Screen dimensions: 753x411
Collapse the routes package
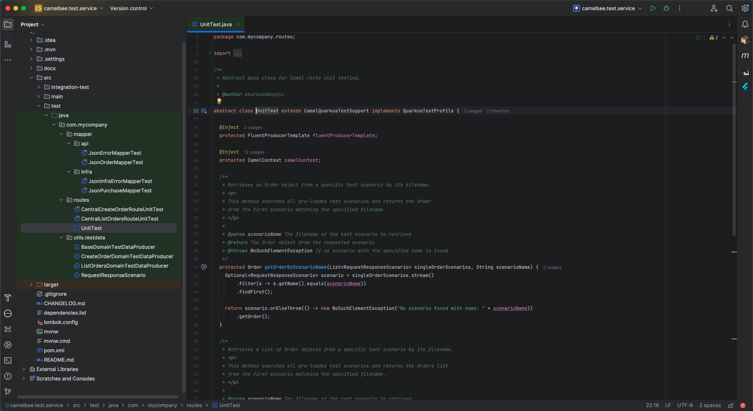point(61,200)
